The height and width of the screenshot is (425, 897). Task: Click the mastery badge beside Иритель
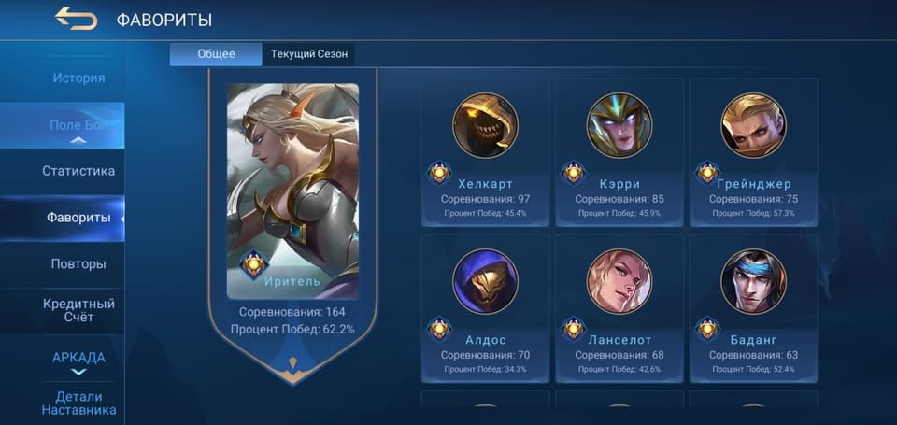coord(253,265)
